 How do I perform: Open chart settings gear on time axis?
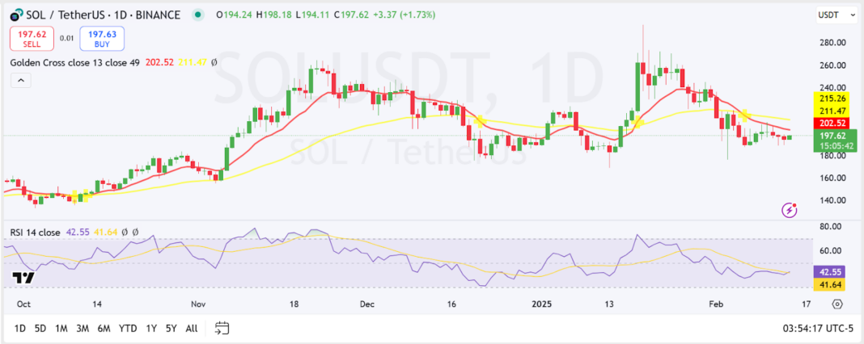tap(837, 304)
